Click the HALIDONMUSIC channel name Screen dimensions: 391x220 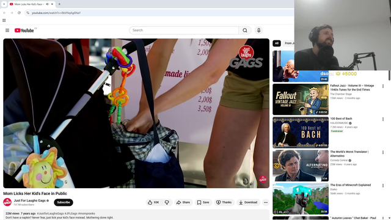[339, 123]
